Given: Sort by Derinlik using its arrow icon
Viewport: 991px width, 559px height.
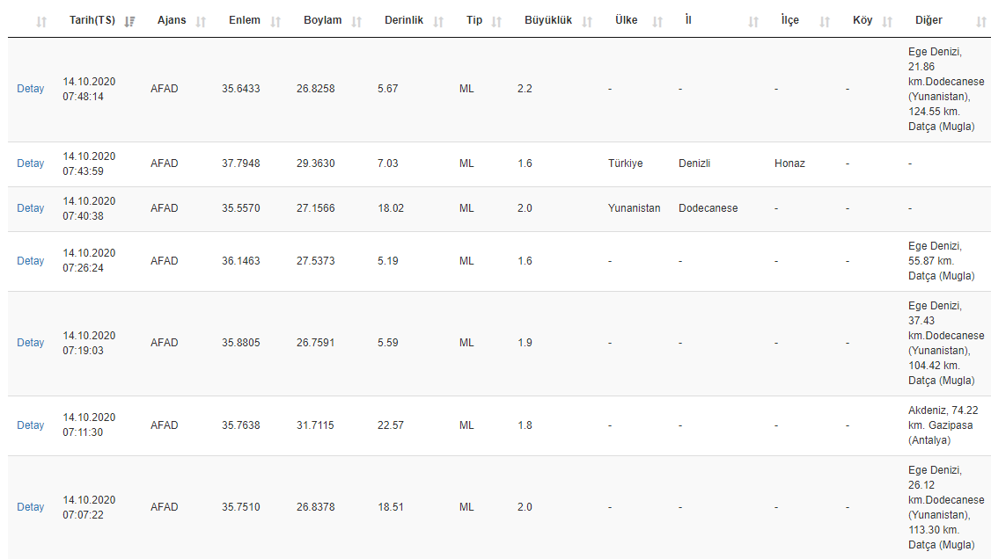Looking at the screenshot, I should (x=438, y=21).
